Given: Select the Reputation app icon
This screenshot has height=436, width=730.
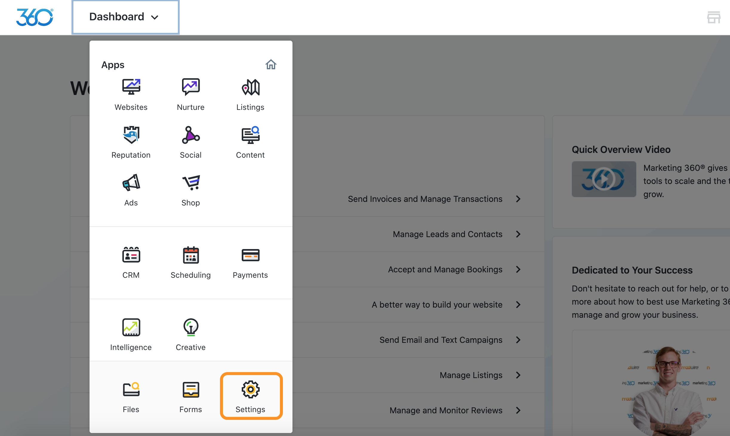Looking at the screenshot, I should 131,135.
